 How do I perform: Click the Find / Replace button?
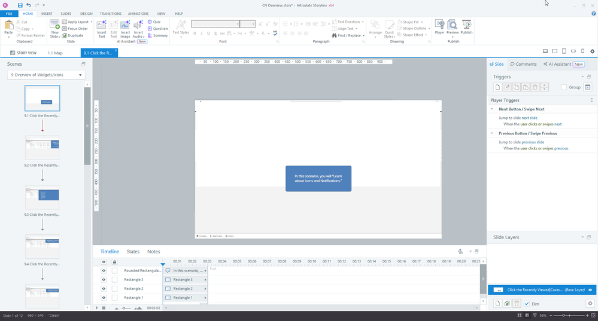(x=349, y=35)
